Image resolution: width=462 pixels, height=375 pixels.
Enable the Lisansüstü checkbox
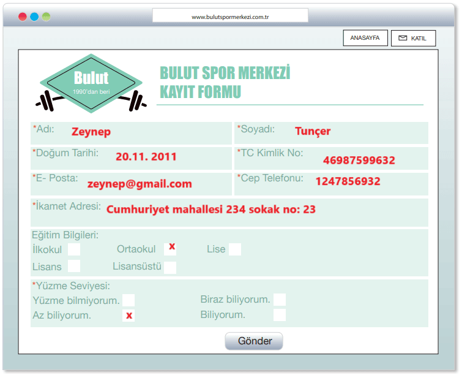[170, 267]
